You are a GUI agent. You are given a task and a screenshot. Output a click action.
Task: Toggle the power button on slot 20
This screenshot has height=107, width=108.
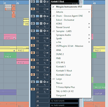click(x=38, y=75)
